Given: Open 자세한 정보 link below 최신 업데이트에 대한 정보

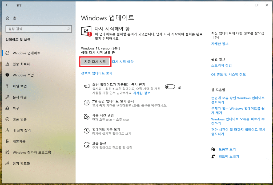Looking at the screenshot, I should point(220,44).
